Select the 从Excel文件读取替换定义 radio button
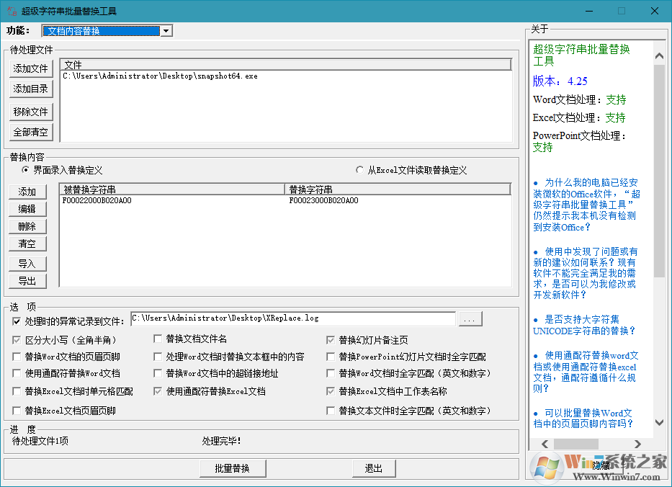The width and height of the screenshot is (672, 487). (x=359, y=169)
